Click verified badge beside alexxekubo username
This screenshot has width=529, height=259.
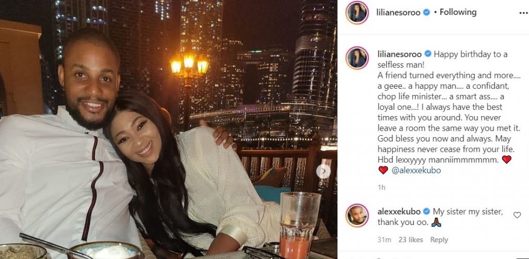click(426, 212)
